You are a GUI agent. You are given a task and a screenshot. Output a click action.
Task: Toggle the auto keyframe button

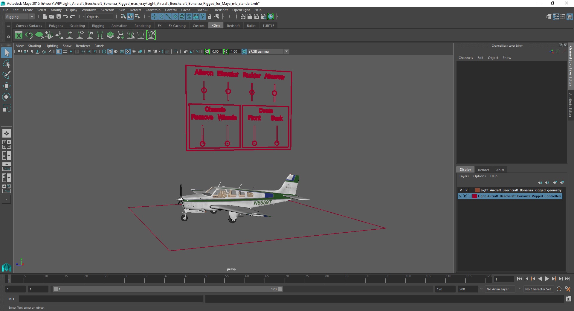point(559,289)
